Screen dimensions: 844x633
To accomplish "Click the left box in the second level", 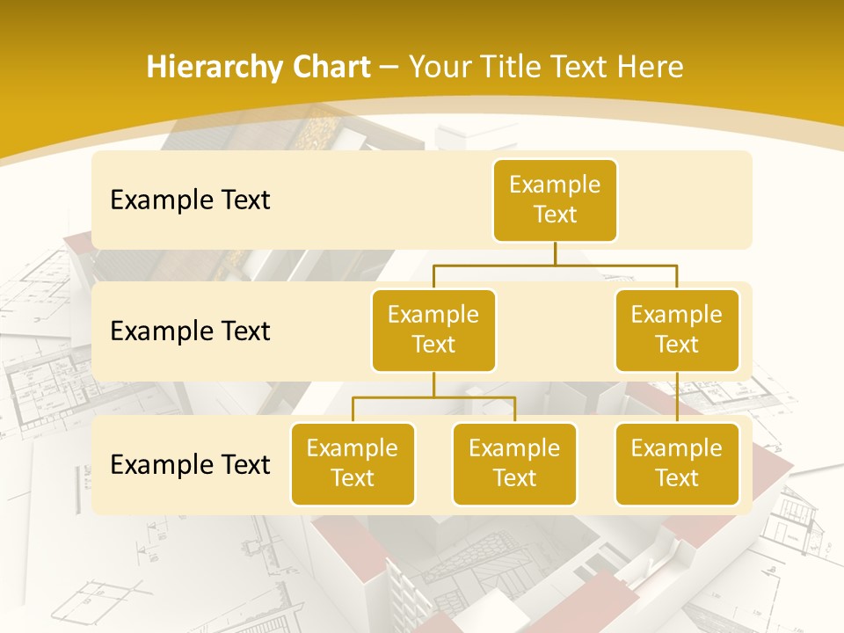I will pos(433,330).
